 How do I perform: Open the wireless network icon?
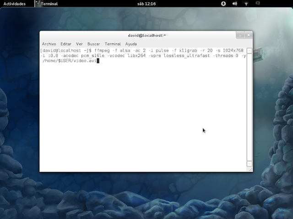point(246,4)
